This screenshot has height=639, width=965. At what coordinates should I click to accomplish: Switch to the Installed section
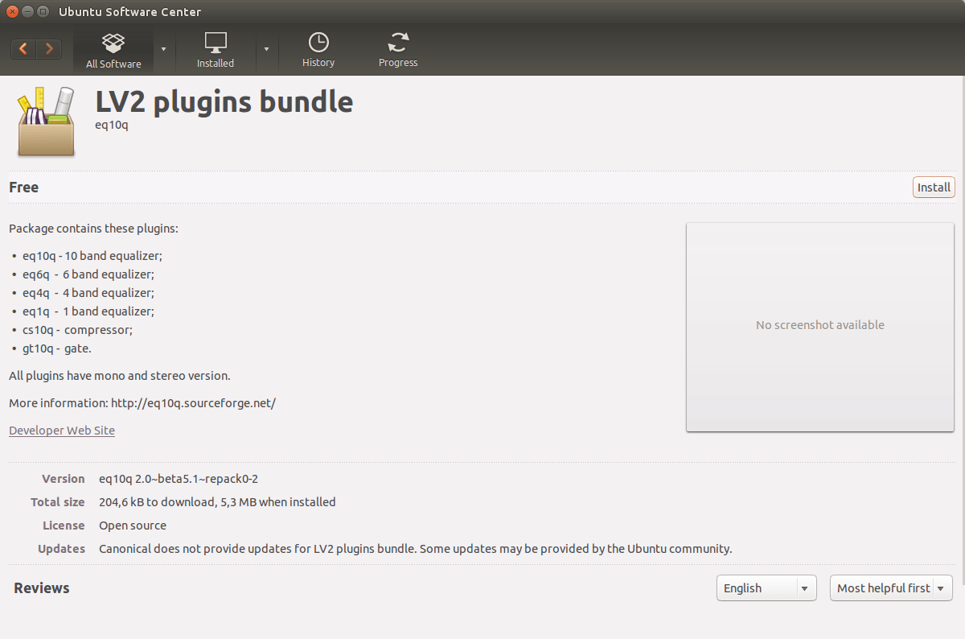point(215,49)
